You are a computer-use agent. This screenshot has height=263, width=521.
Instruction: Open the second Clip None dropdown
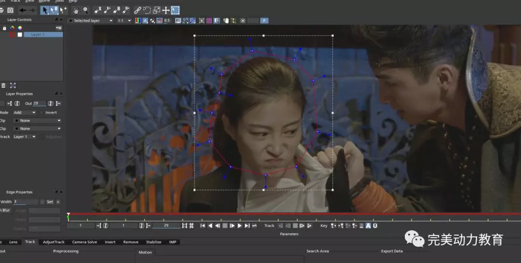coord(37,129)
